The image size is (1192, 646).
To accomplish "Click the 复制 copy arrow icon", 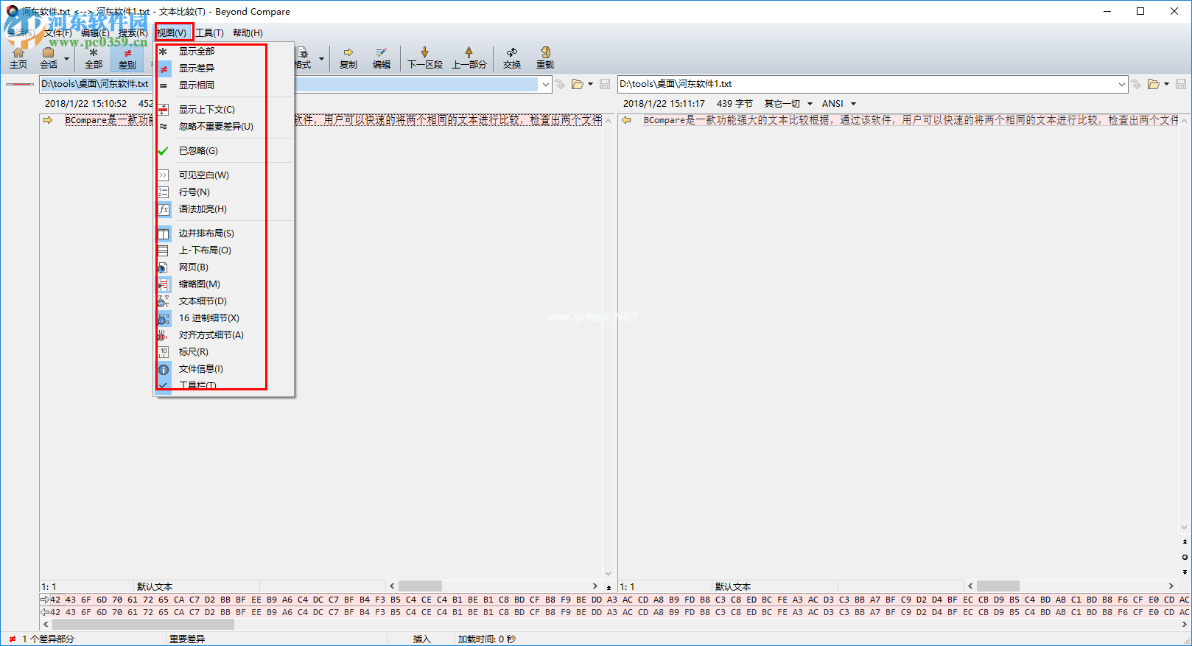I will tap(348, 58).
